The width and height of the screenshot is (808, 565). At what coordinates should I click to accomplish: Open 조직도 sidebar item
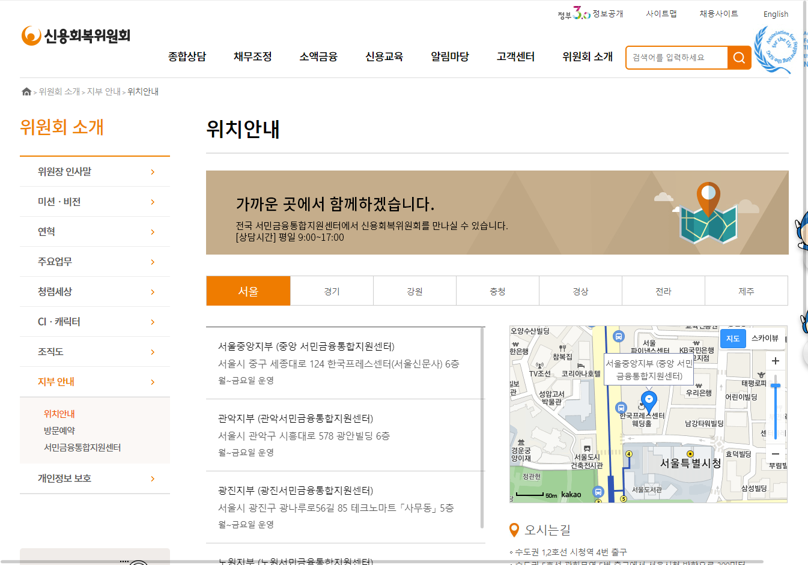pos(95,352)
